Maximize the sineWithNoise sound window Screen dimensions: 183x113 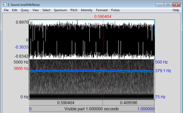coord(168,4)
